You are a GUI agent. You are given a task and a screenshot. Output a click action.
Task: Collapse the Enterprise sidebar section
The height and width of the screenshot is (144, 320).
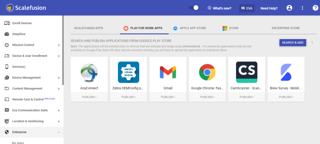click(59, 132)
